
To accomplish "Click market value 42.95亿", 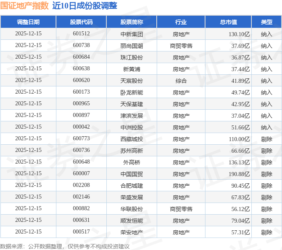I will [x=241, y=104].
